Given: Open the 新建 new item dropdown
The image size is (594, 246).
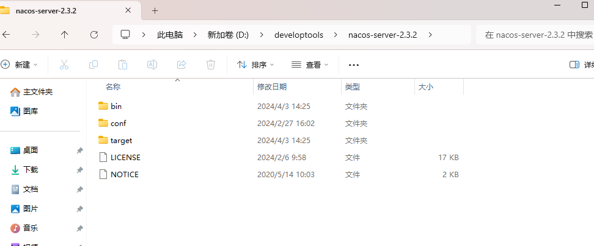Looking at the screenshot, I should [x=19, y=65].
